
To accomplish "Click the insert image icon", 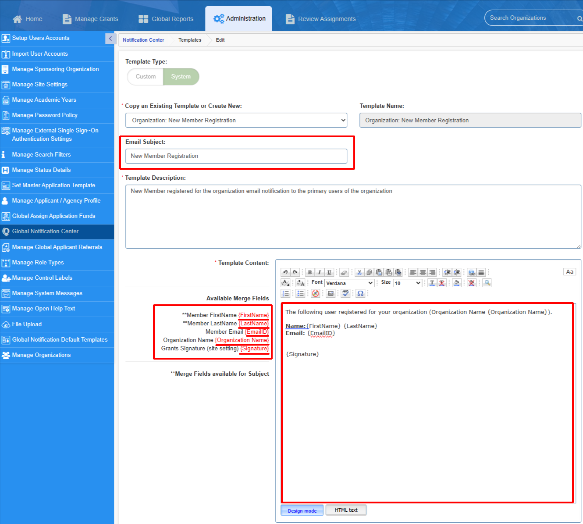I will 331,293.
